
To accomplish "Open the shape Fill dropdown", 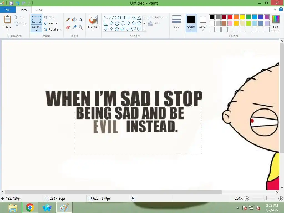I will [x=154, y=23].
